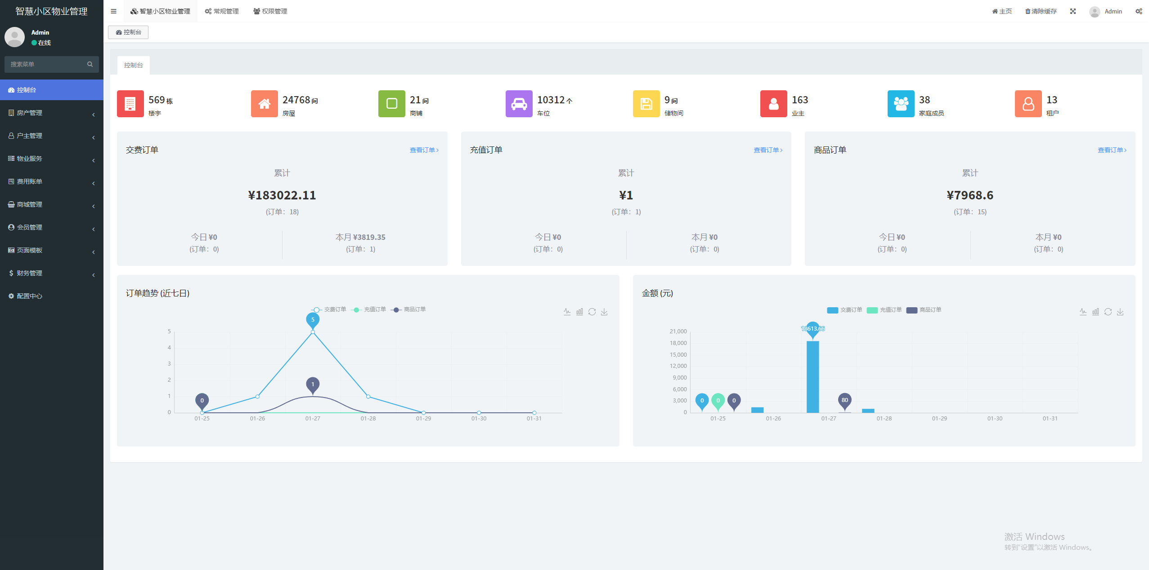Click 查看订单 link in 交费订单 card
Viewport: 1149px width, 570px height.
424,150
